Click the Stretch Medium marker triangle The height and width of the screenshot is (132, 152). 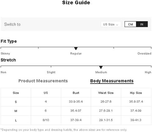(x=101, y=67)
